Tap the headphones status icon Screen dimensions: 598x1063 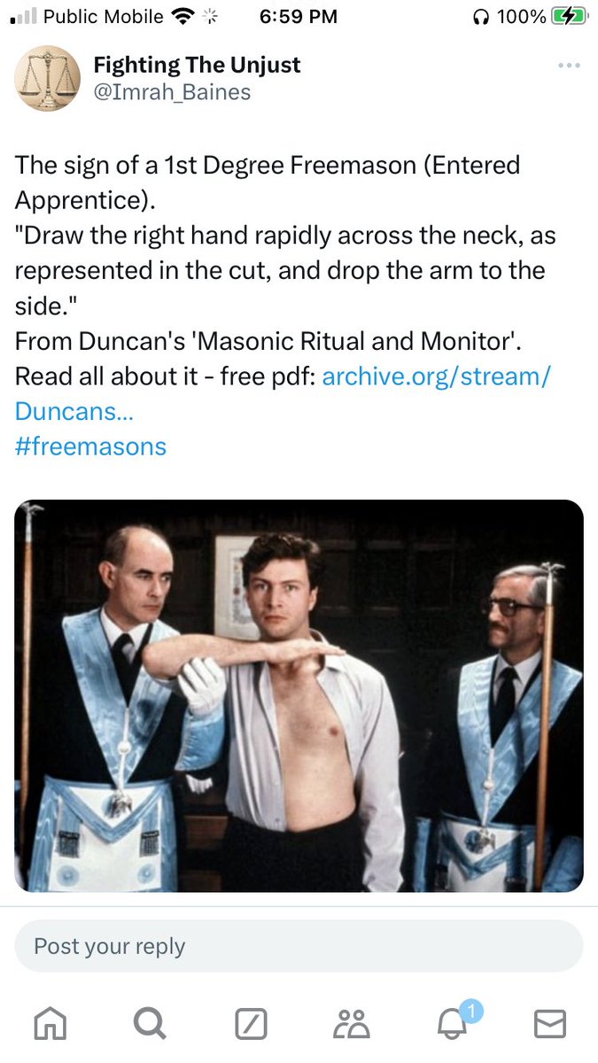(x=483, y=17)
